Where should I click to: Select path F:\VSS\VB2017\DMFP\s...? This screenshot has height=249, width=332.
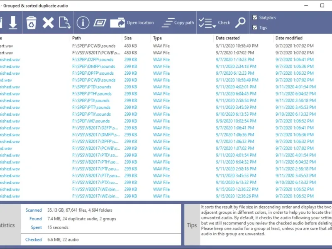(96, 134)
